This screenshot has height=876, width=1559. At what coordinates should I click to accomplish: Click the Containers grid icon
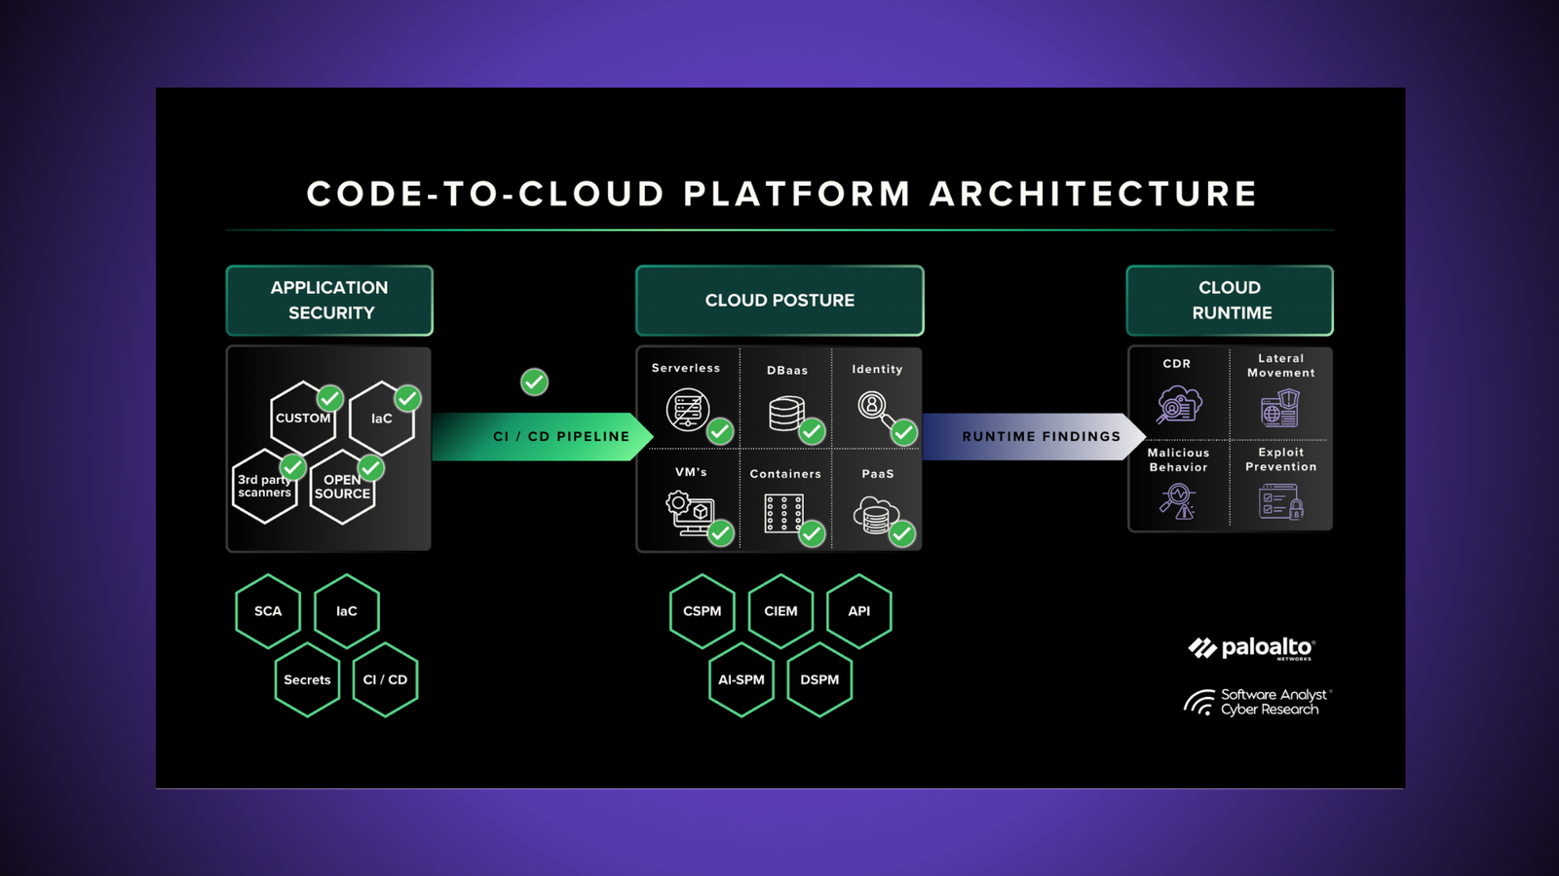[x=783, y=513]
